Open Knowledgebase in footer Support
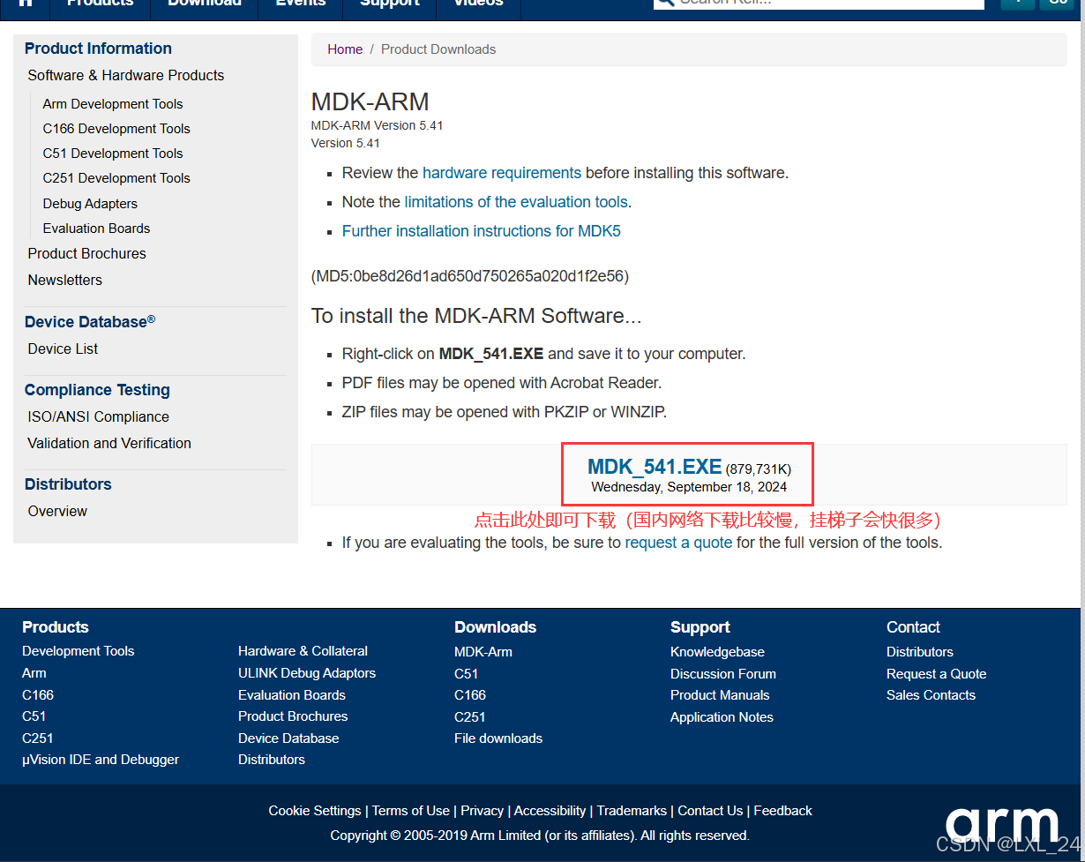1085x862 pixels. click(717, 652)
